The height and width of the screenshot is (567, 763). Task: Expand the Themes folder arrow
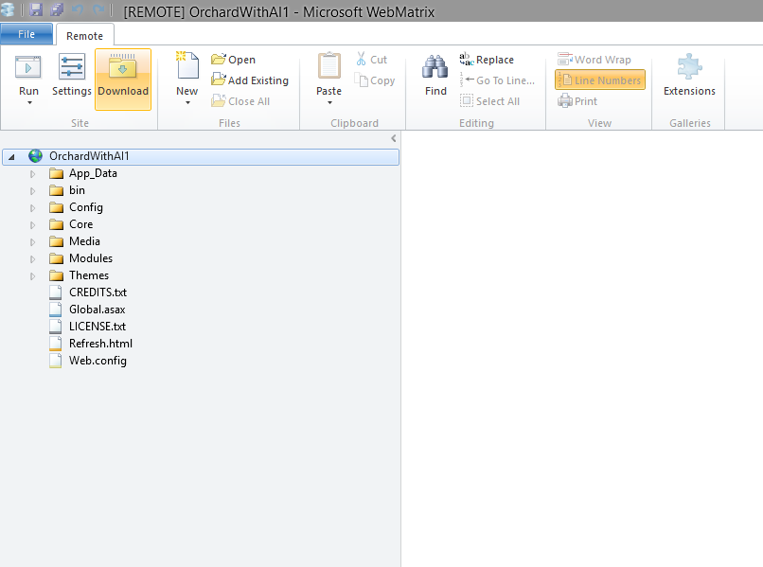tap(32, 276)
